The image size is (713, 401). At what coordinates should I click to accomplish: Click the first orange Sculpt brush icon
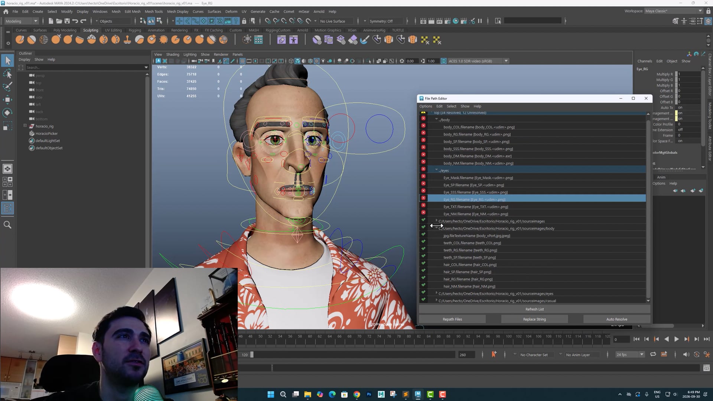click(x=20, y=39)
